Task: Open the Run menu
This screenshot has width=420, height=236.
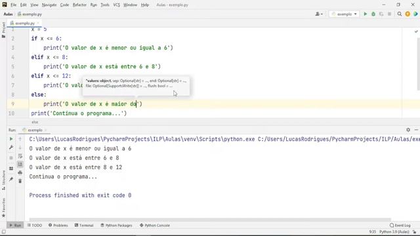Action: point(93,5)
